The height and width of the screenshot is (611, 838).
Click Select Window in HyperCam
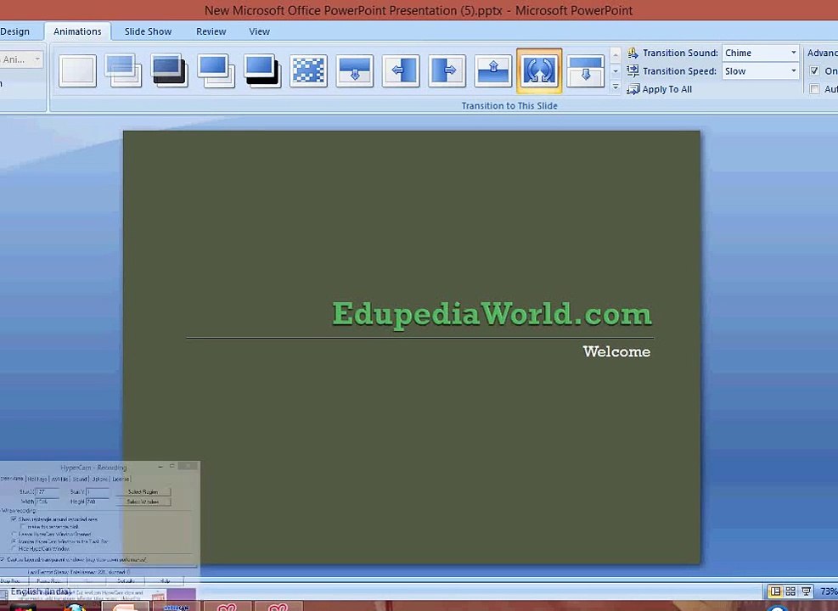(143, 502)
